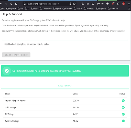Open the library bookshelf icon
This screenshot has height=128, width=131.
pos(88,4)
